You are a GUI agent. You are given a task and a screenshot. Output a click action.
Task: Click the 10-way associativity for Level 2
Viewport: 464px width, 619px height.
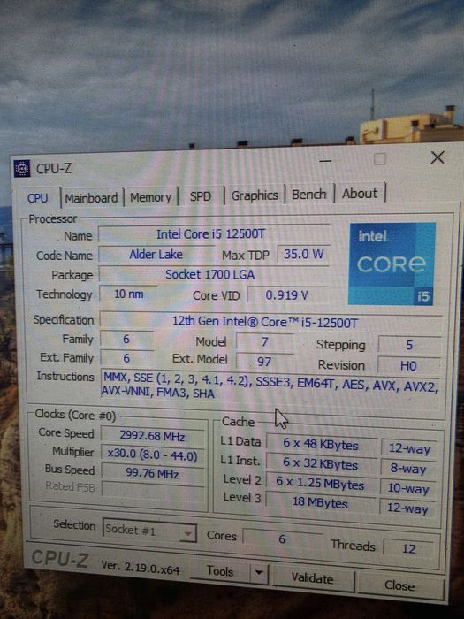(408, 489)
